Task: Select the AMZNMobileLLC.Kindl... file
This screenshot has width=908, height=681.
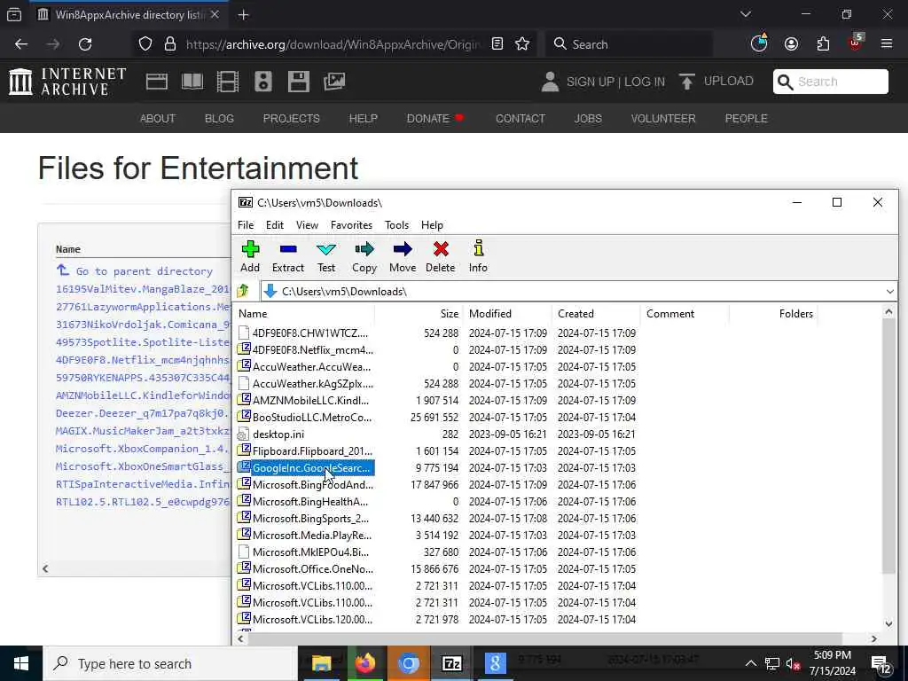Action: 310,401
